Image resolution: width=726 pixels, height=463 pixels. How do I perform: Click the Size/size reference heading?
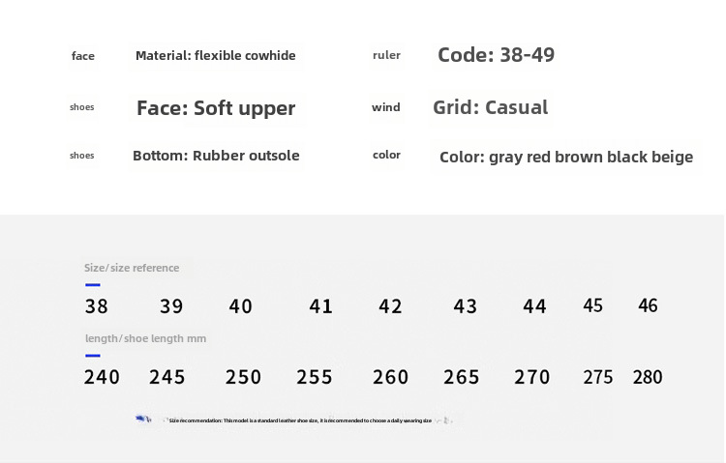pos(132,268)
